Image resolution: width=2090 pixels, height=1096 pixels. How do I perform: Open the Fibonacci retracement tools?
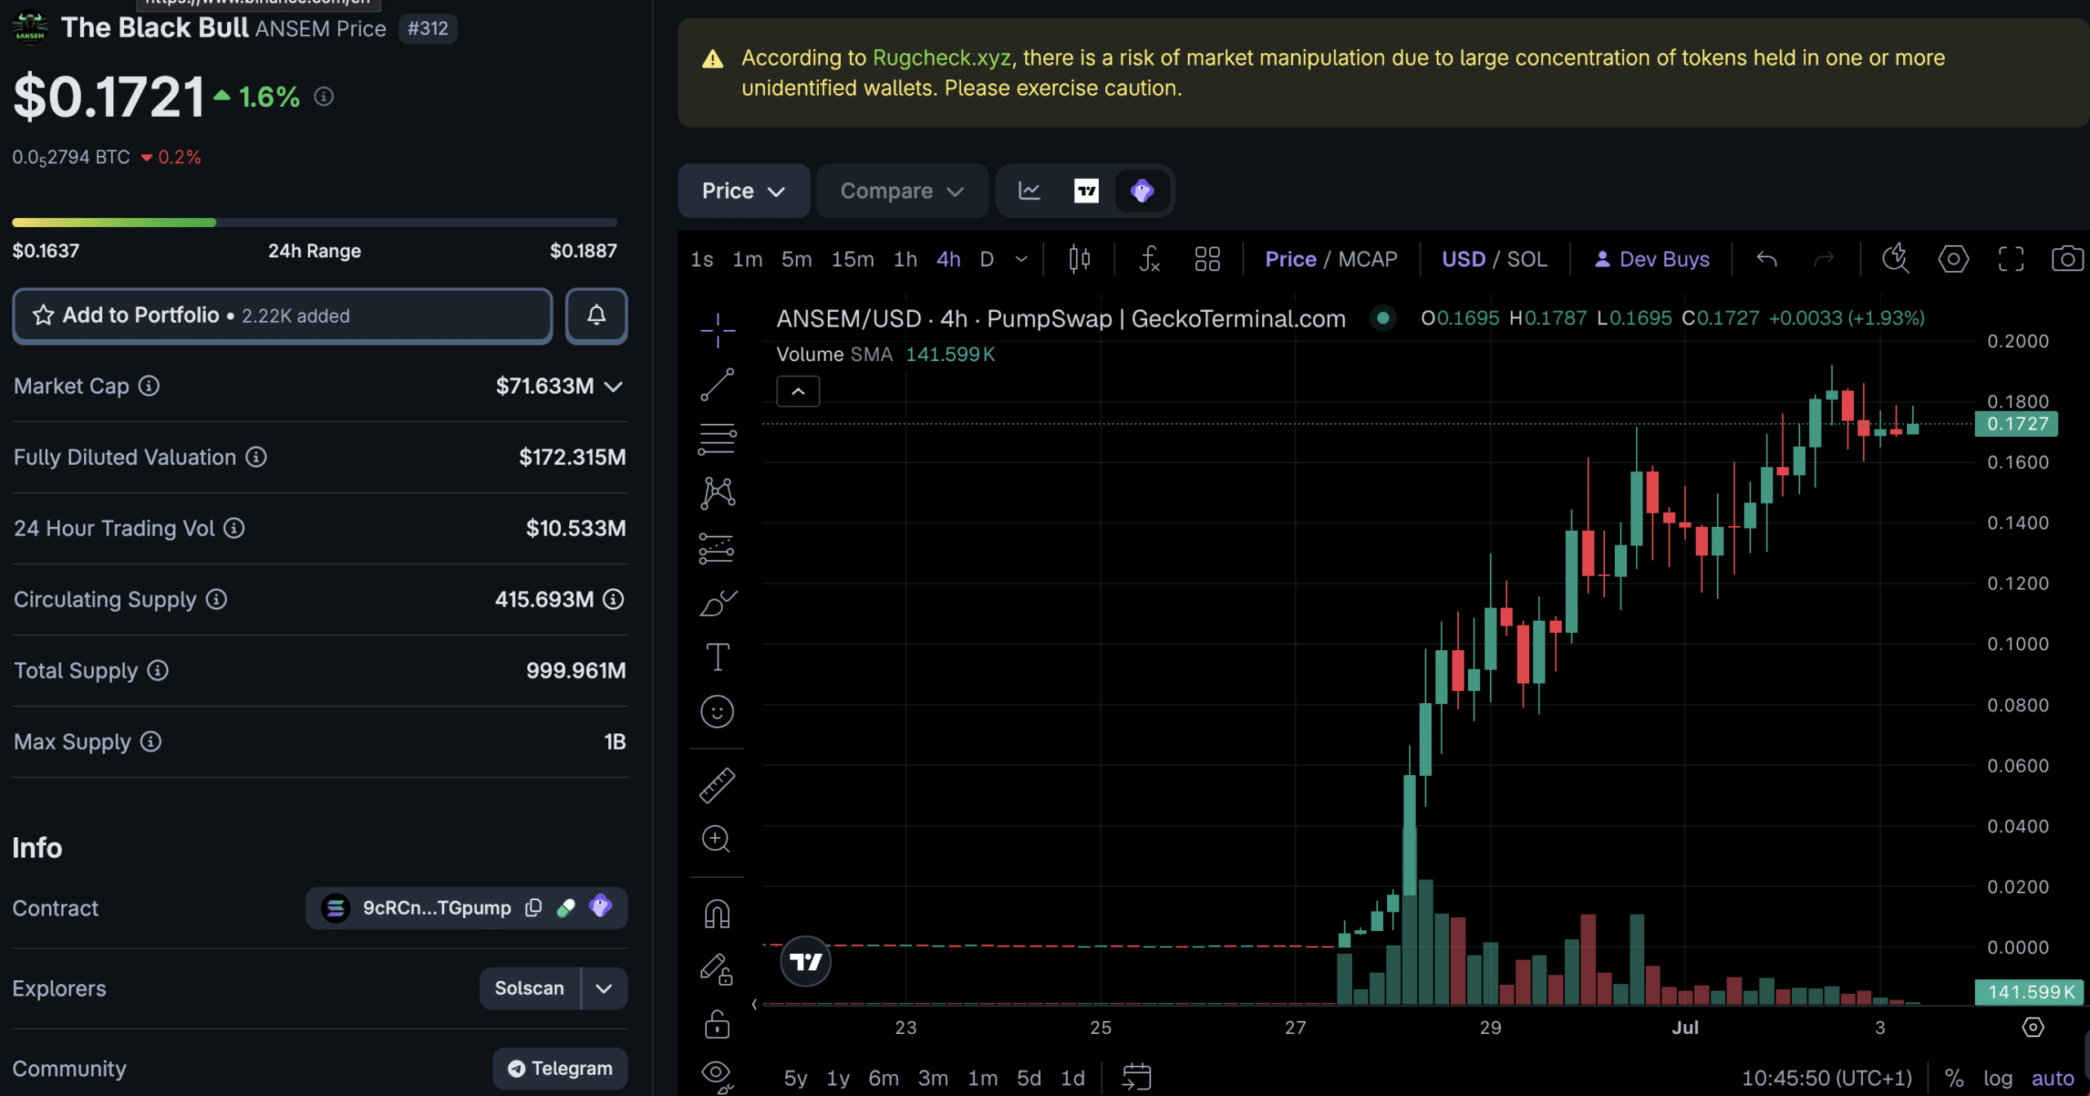pyautogui.click(x=718, y=439)
